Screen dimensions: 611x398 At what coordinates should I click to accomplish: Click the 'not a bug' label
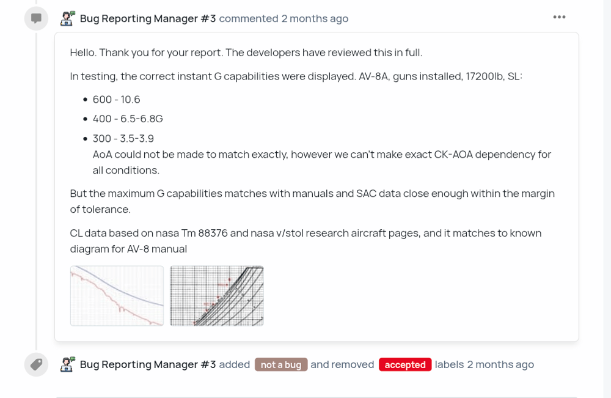coord(281,364)
